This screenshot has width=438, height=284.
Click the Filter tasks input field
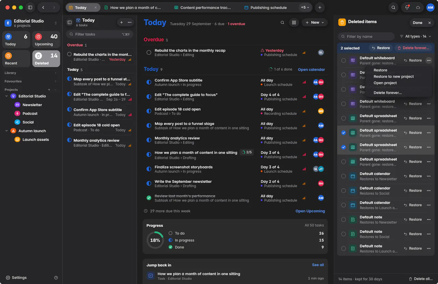[x=99, y=34]
